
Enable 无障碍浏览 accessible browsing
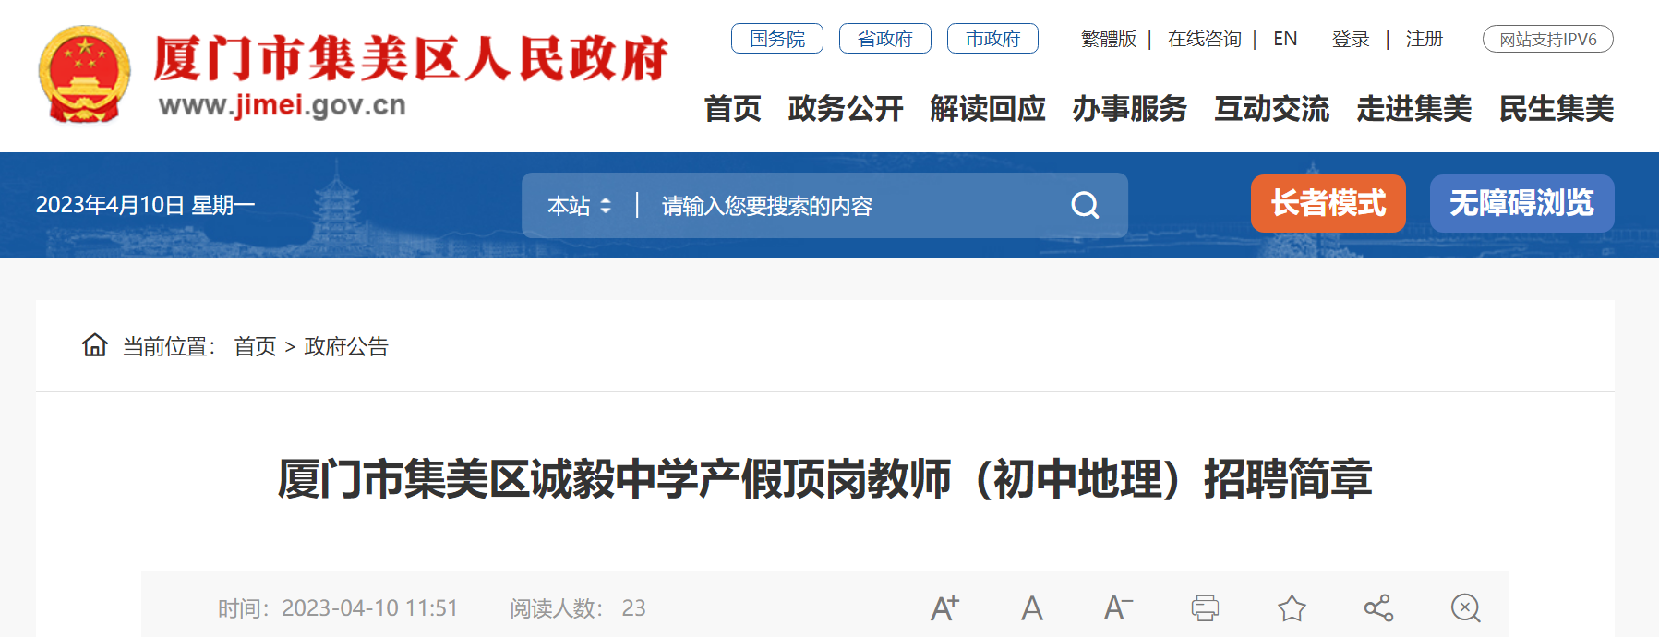click(x=1521, y=203)
